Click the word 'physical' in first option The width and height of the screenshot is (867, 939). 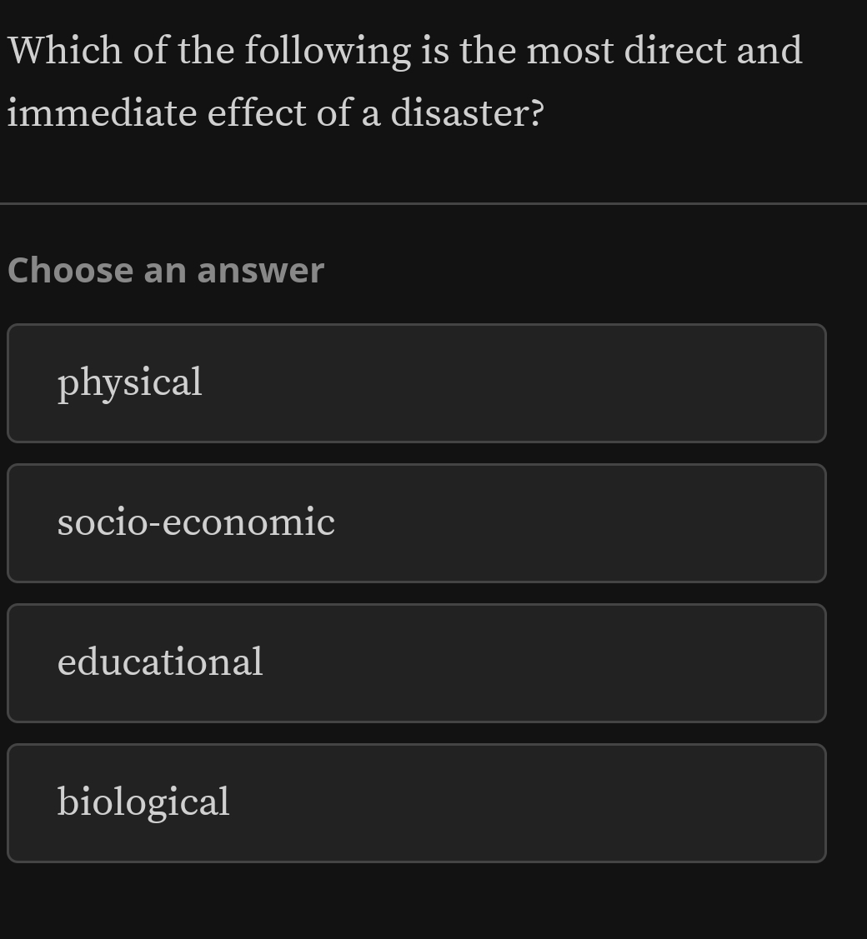tap(130, 383)
